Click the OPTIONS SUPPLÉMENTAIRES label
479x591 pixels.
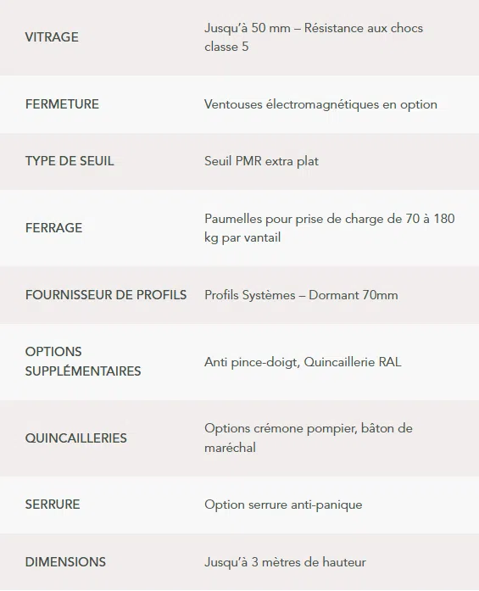tap(83, 361)
